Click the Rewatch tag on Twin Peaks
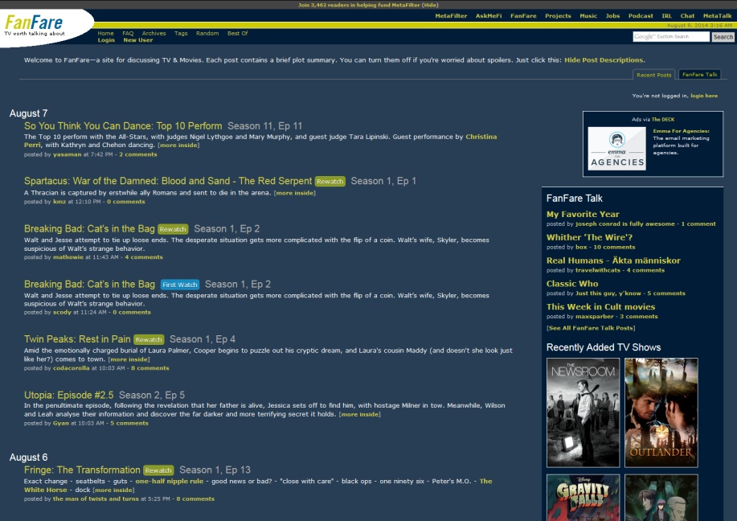This screenshot has width=737, height=521. (149, 339)
